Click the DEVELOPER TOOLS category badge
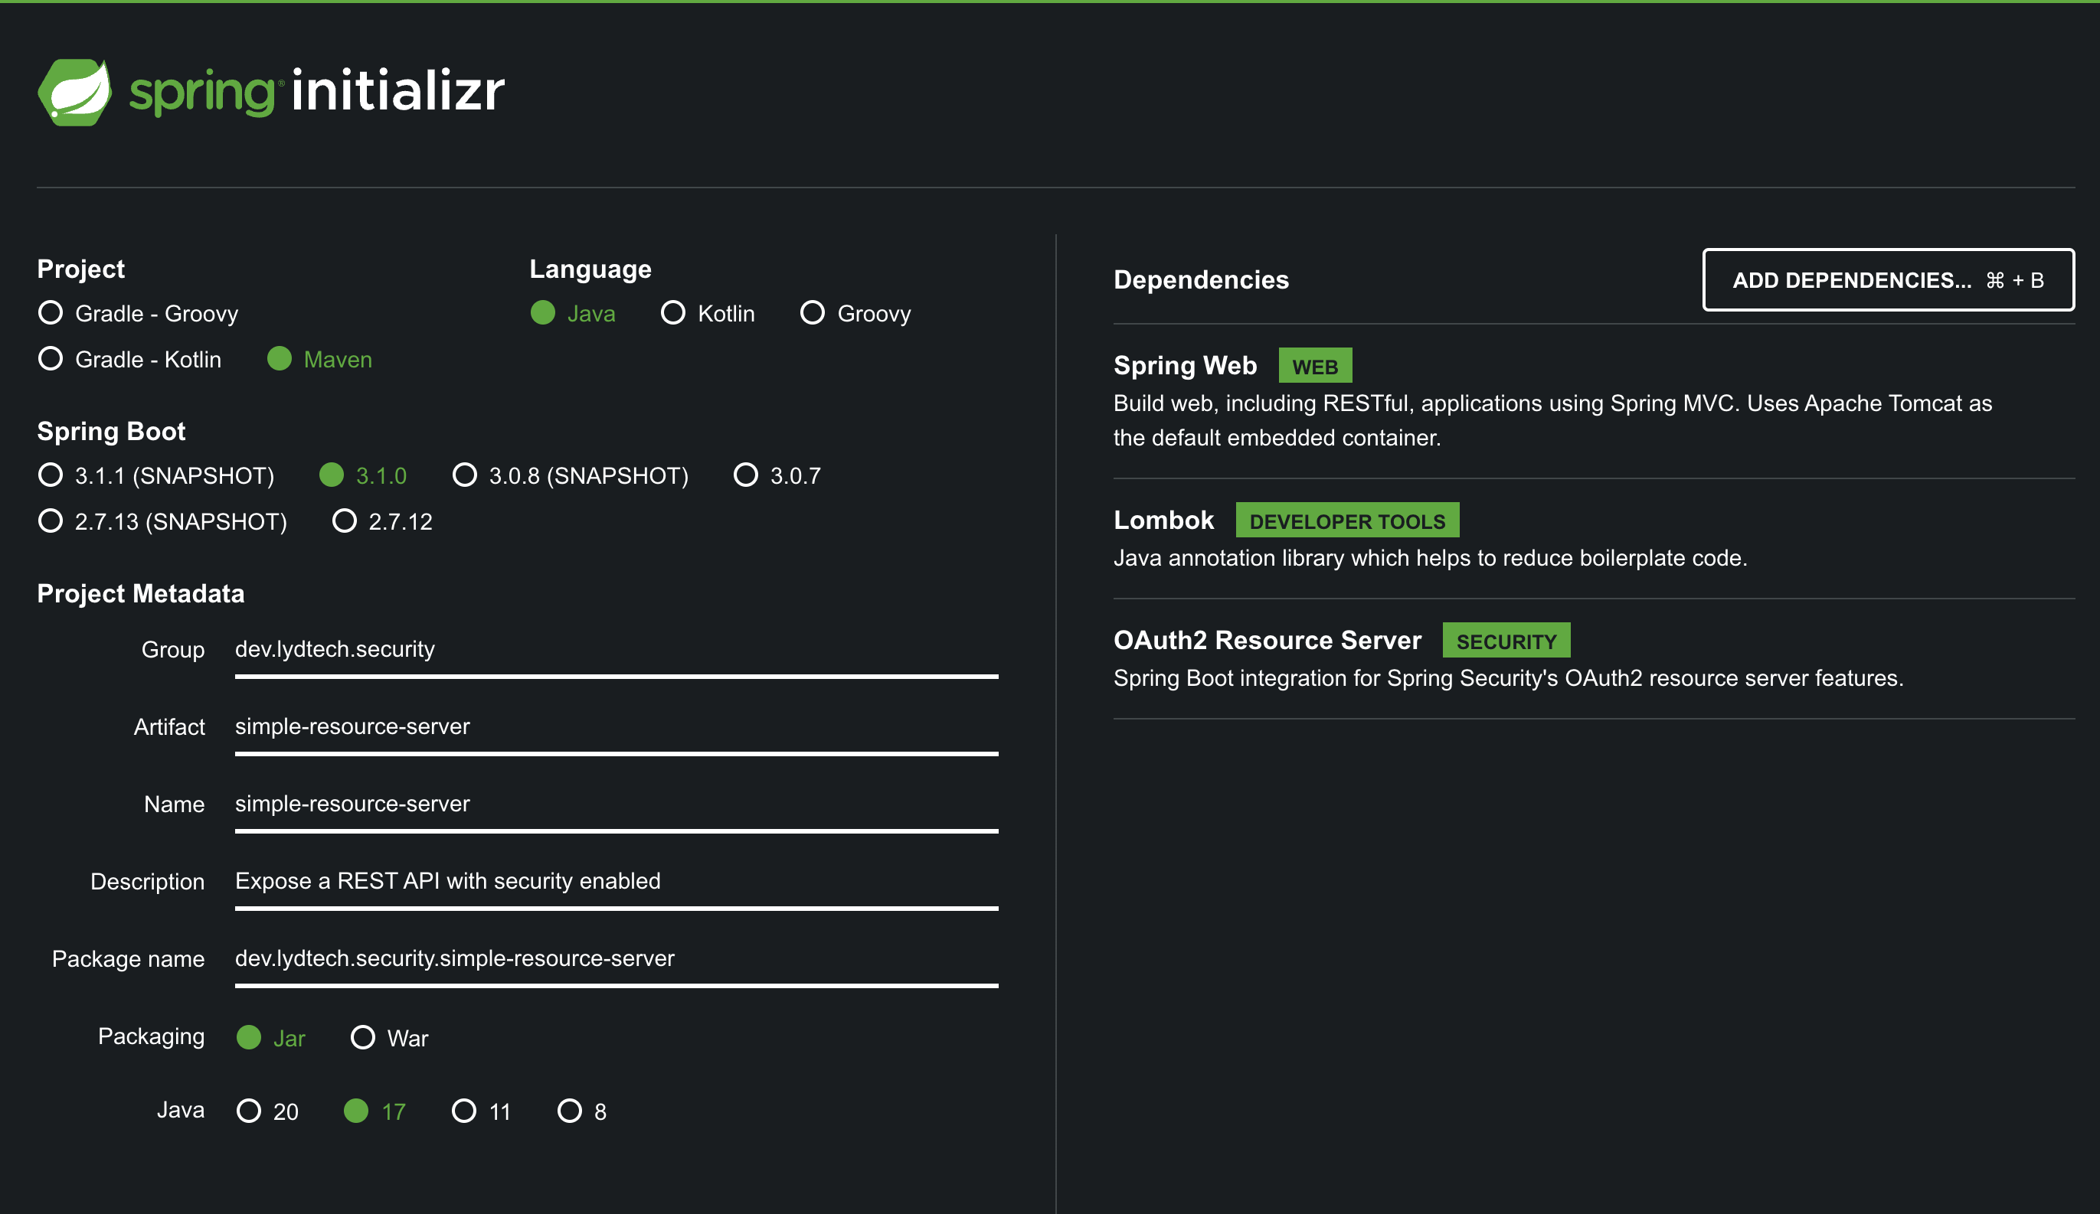This screenshot has height=1214, width=2100. [x=1346, y=521]
